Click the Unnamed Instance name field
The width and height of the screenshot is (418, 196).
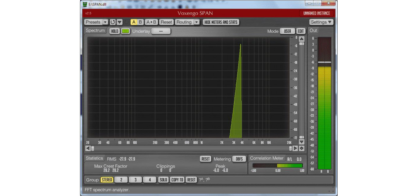316,13
